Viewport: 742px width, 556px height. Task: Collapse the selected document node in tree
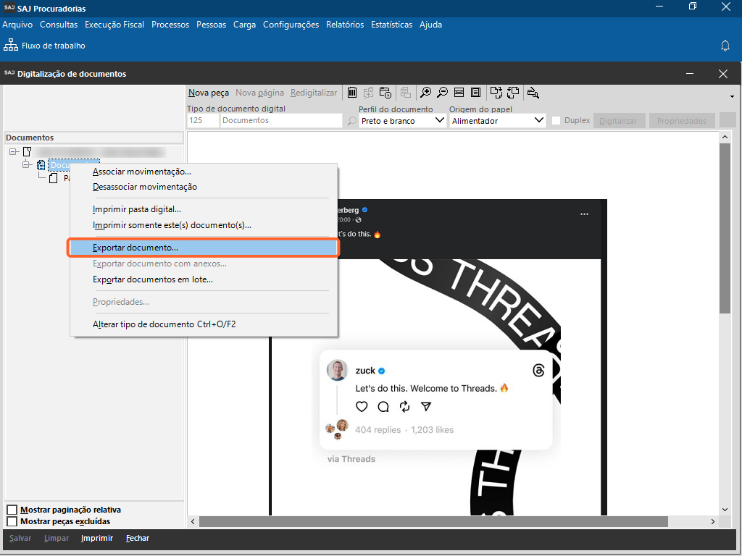pyautogui.click(x=25, y=165)
